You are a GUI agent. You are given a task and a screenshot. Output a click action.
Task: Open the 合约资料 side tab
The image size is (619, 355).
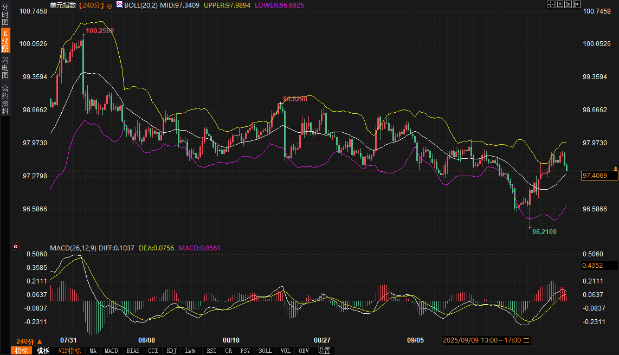click(x=5, y=100)
